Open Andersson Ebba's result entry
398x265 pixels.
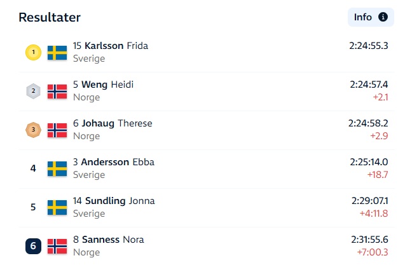[207, 169]
